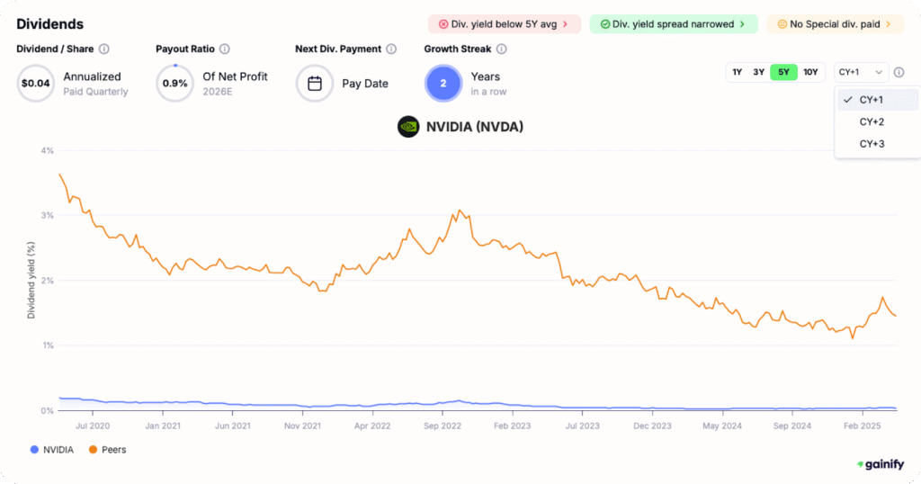Screen dimensions: 921x484
Task: Open No Special div. paid insight
Action: point(836,24)
